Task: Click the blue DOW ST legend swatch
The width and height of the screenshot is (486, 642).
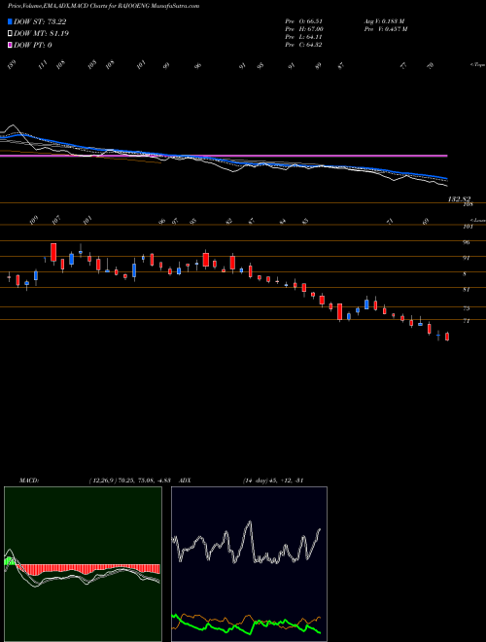Action: (x=10, y=21)
